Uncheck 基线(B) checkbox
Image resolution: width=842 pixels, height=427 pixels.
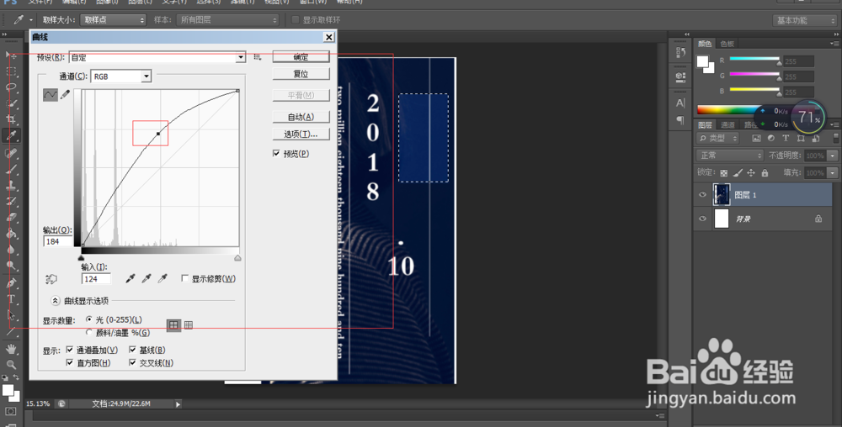coord(133,350)
